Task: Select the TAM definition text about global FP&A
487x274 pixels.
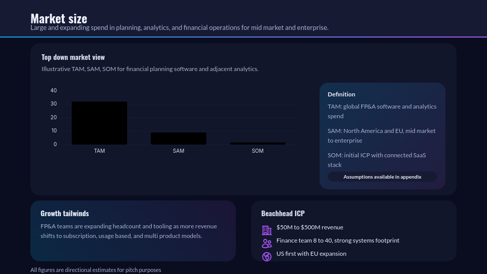Action: coord(382,111)
